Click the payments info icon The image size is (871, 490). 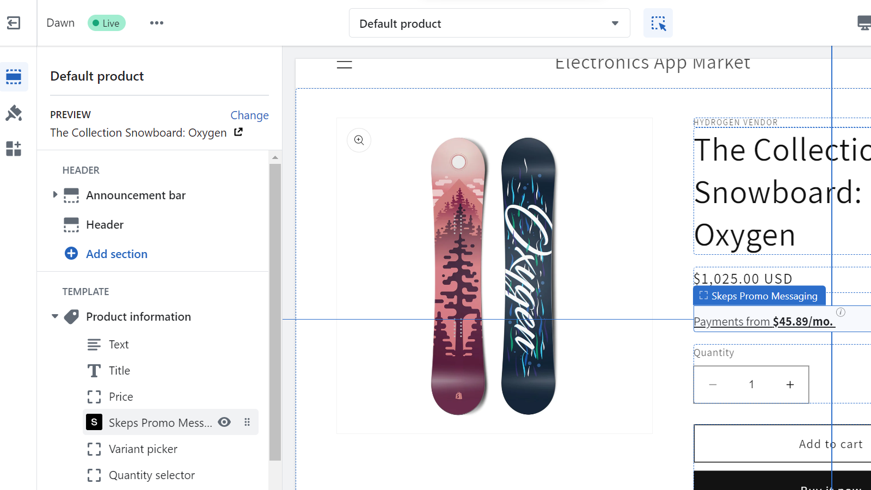pyautogui.click(x=841, y=312)
